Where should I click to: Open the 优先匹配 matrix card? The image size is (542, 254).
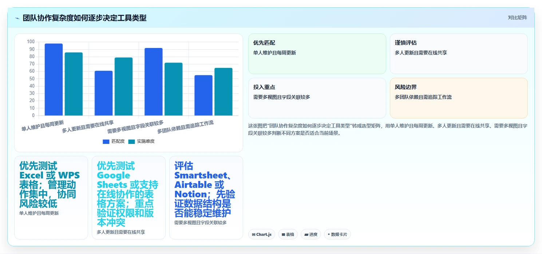pos(317,54)
